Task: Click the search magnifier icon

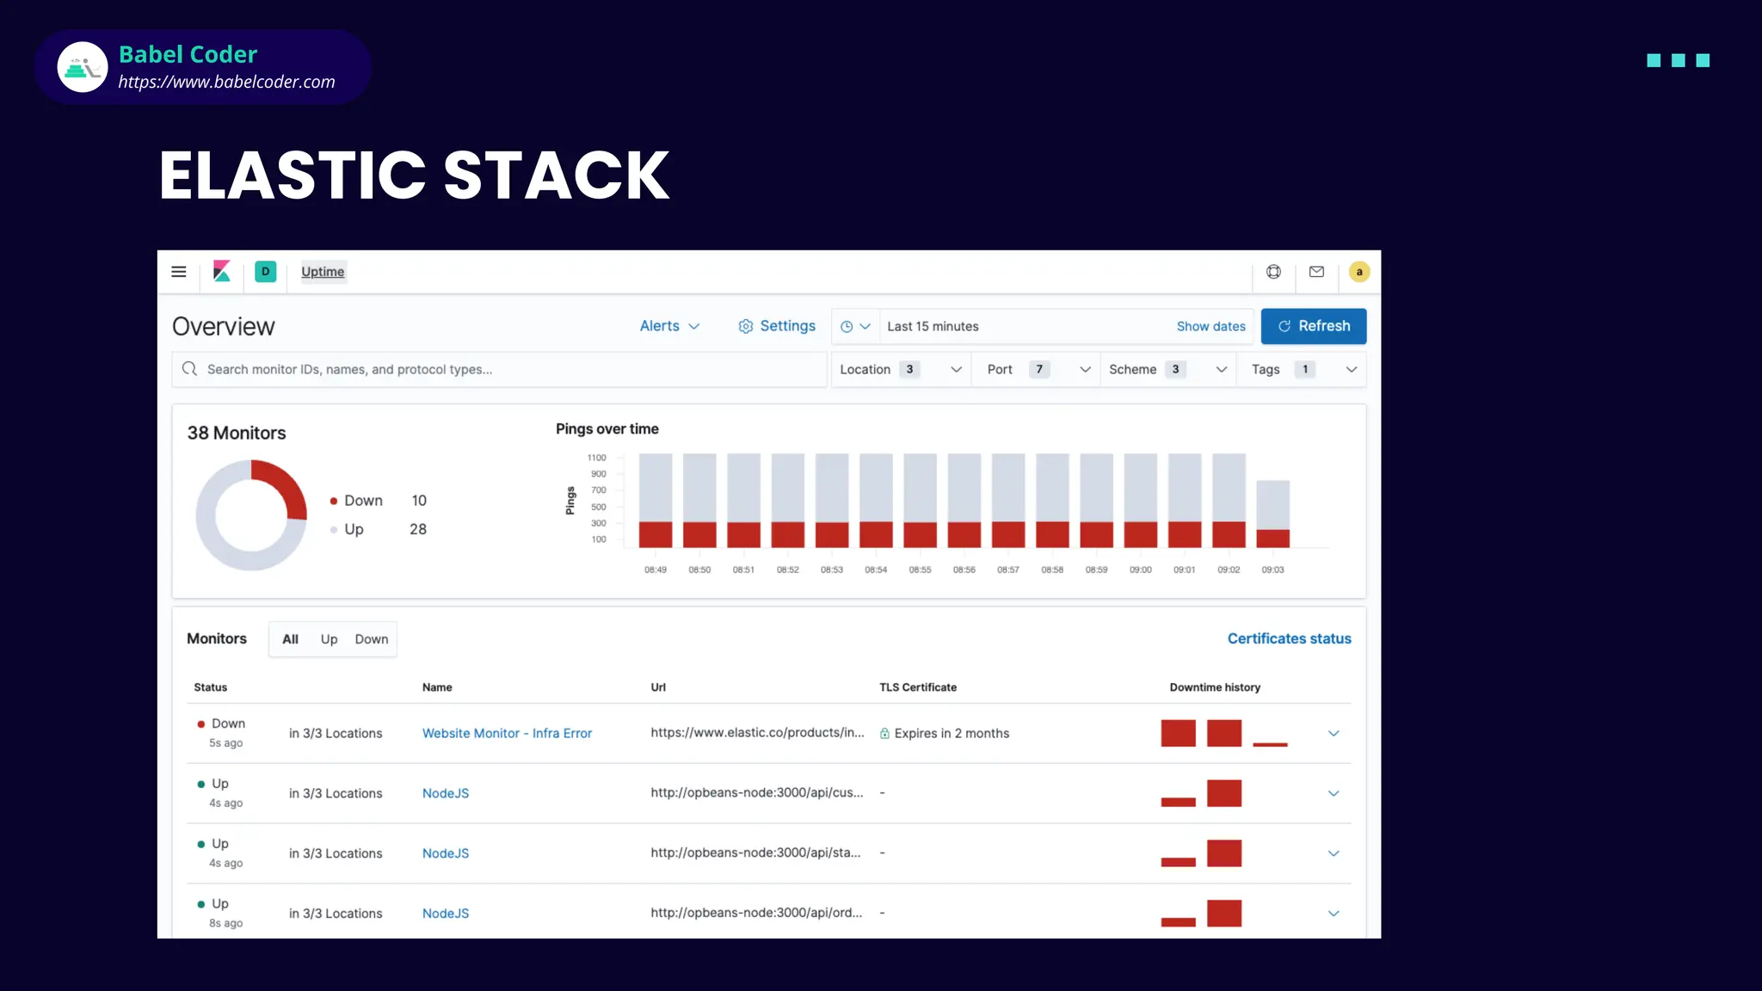Action: (x=189, y=369)
